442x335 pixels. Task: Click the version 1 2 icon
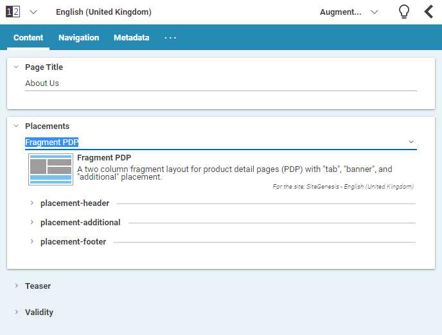coord(13,12)
